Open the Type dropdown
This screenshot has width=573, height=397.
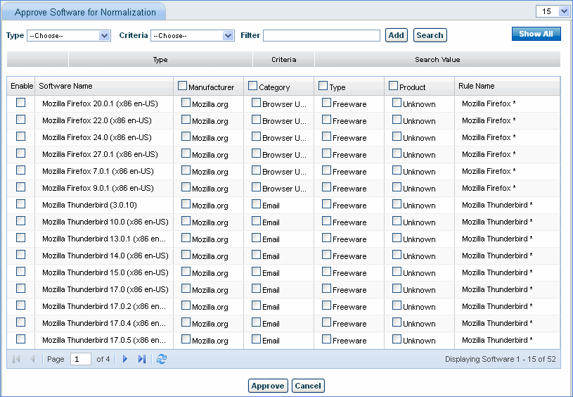pos(68,35)
